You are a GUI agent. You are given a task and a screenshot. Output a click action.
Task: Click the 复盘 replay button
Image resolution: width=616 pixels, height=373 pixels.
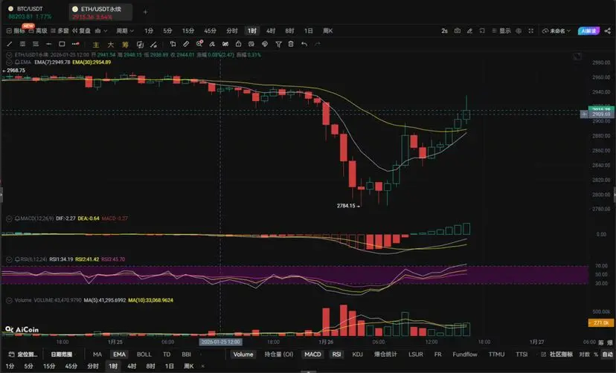point(81,30)
